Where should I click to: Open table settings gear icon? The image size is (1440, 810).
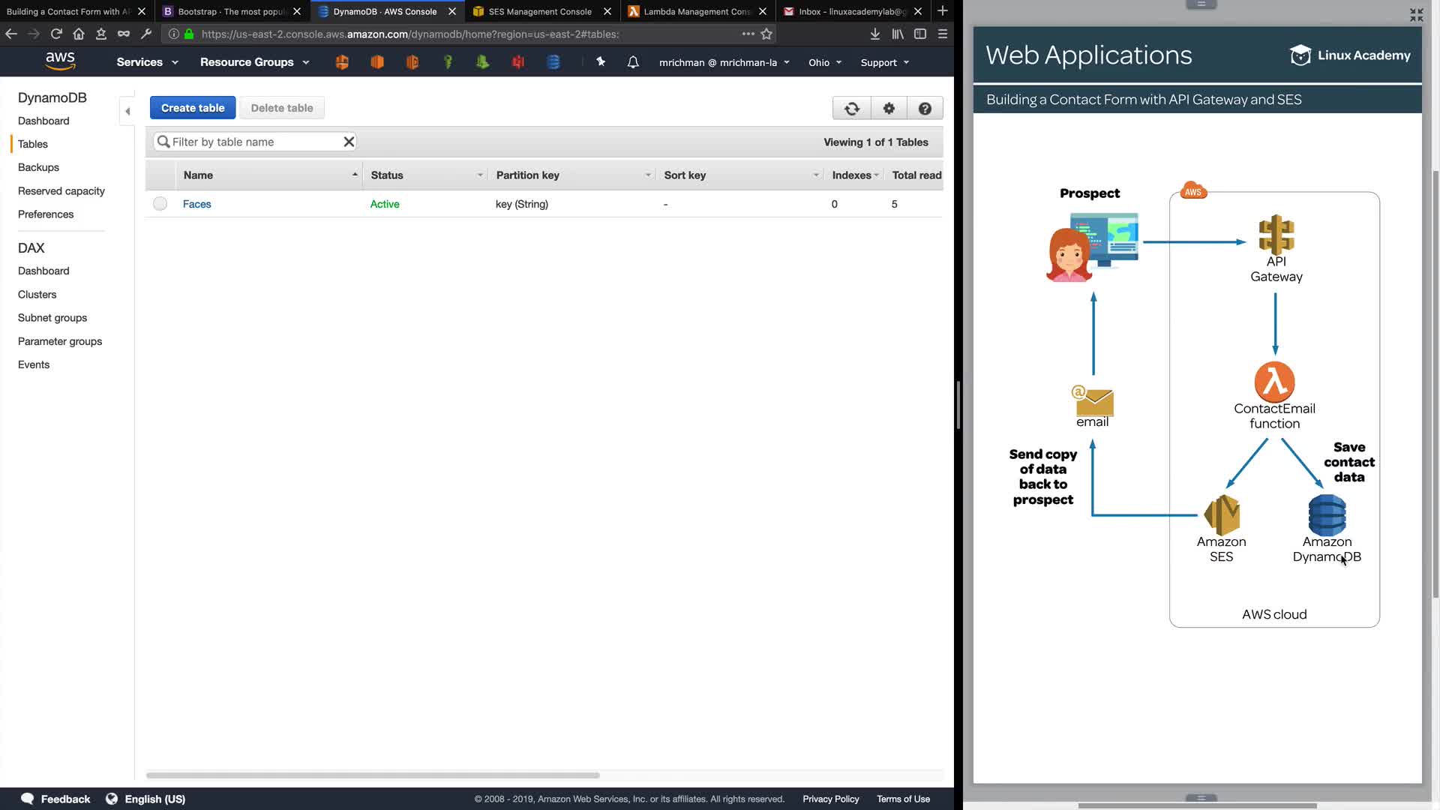click(889, 109)
